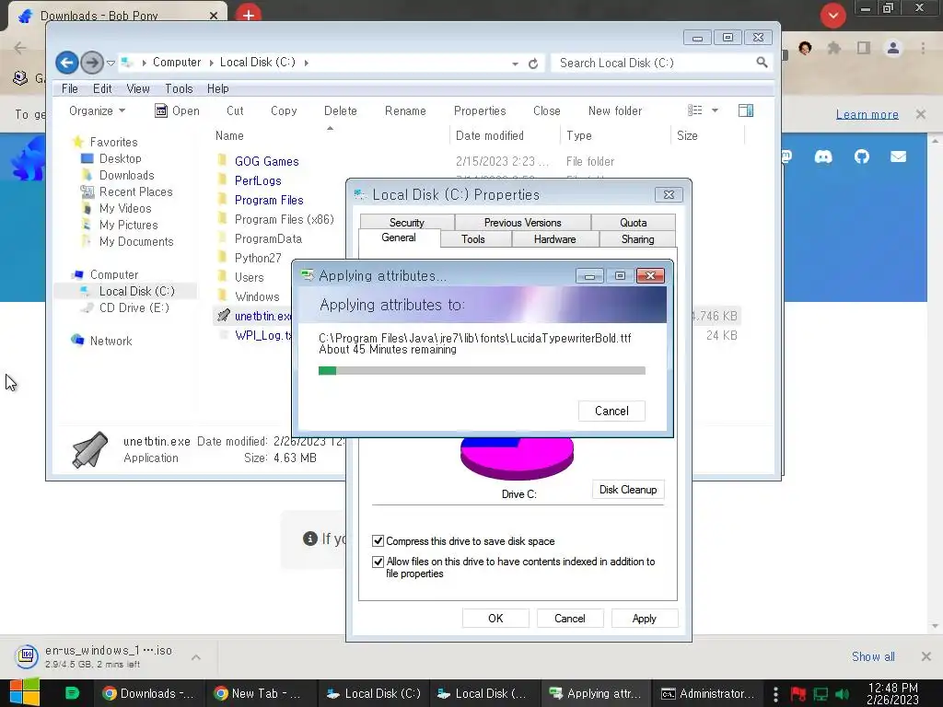Dismiss the Chrome downloads bar
Viewport: 943px width, 707px height.
coord(926,656)
